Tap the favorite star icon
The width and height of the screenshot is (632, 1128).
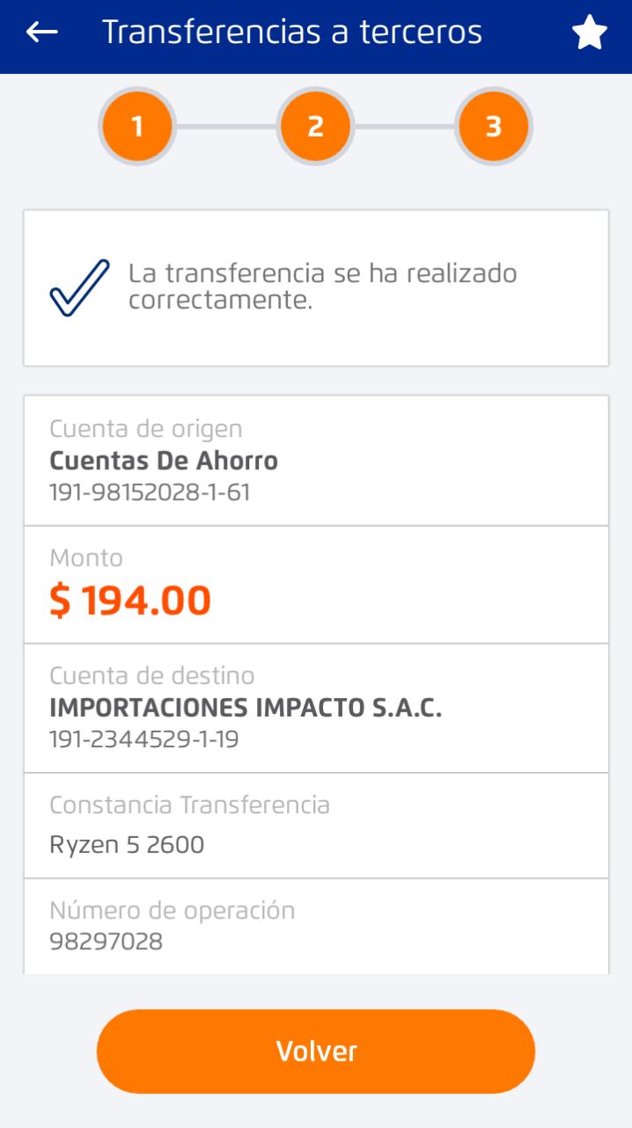pyautogui.click(x=589, y=33)
